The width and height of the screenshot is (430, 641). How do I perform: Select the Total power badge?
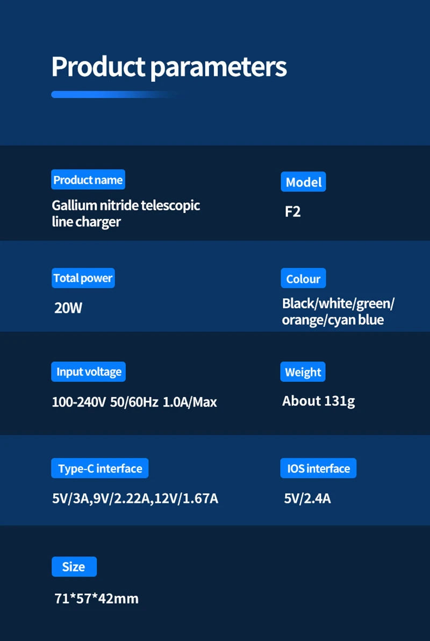(83, 278)
